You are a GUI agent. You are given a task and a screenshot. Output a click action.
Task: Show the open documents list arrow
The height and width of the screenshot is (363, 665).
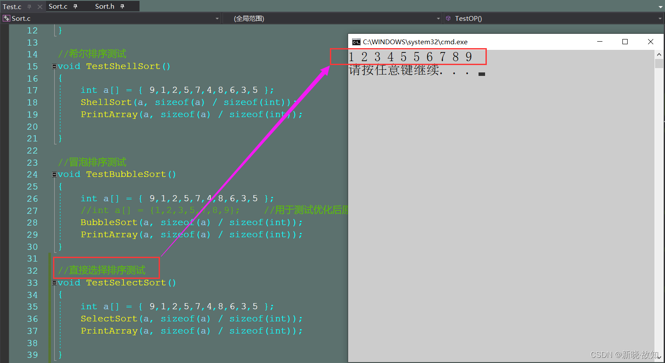click(660, 7)
